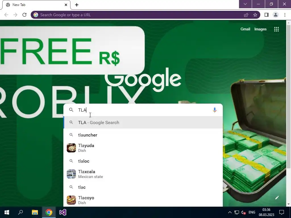Select the New Tab tab
This screenshot has height=218, width=291.
coord(36,5)
